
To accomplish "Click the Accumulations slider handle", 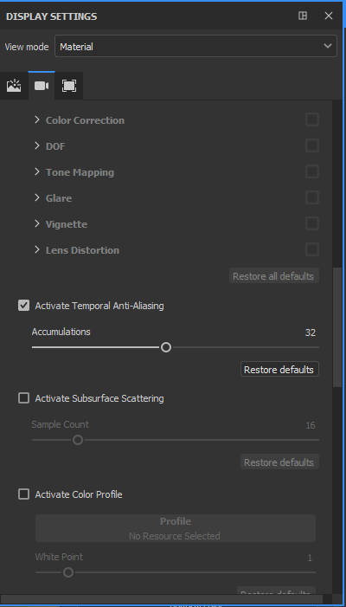I will tap(166, 347).
